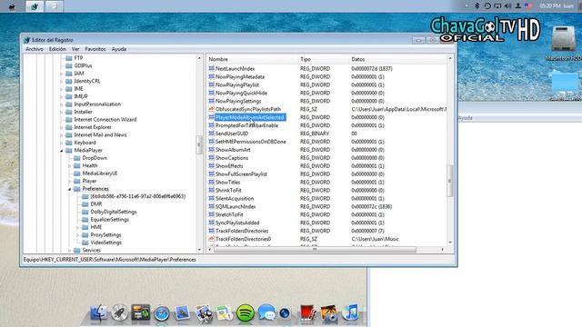
Task: Open the Macintosh HD desktop drive
Action: [563, 42]
